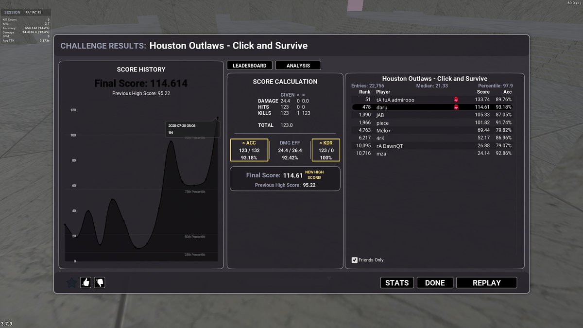The image size is (583, 328).
Task: Click the Median: 21.33 label
Action: tap(432, 86)
